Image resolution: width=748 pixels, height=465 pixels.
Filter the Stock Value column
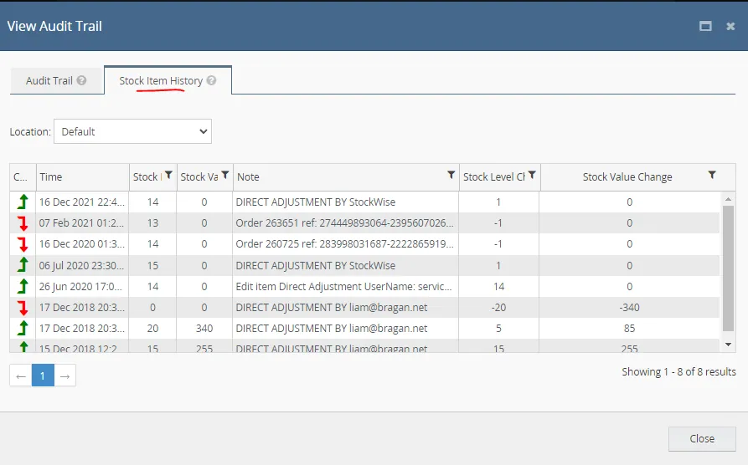coord(225,176)
